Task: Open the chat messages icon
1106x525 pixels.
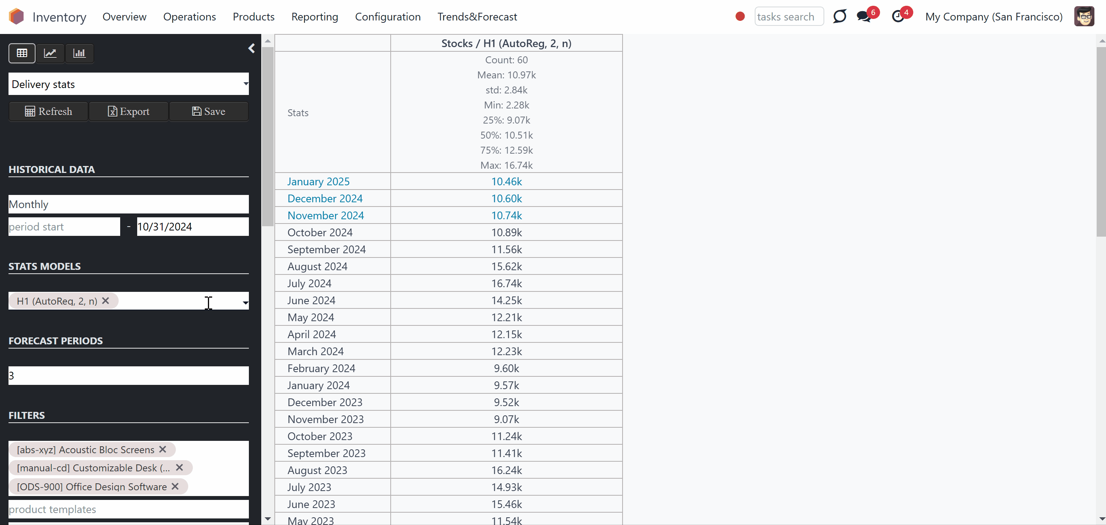Action: pyautogui.click(x=863, y=17)
